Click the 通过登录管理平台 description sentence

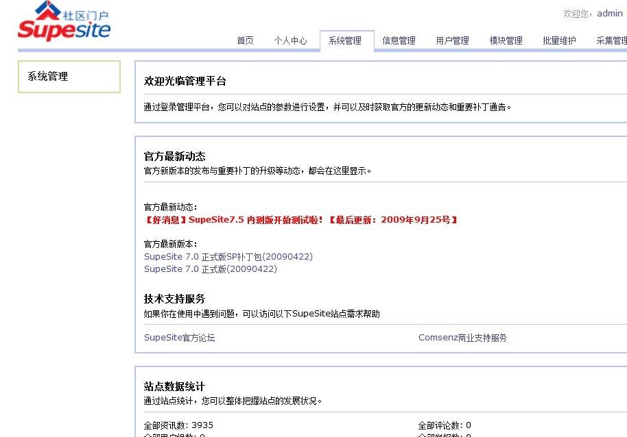327,107
